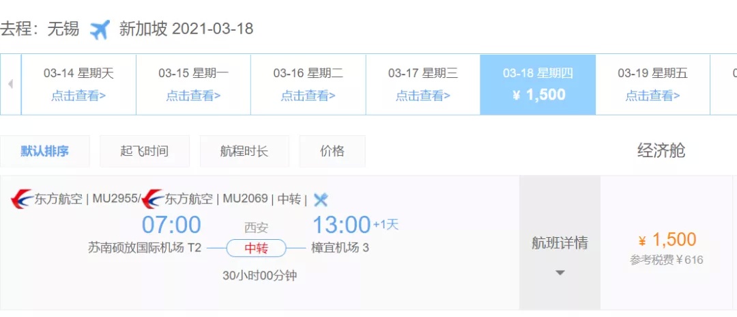The width and height of the screenshot is (737, 317).
Task: Click the 经济舱 column header
Action: point(661,150)
